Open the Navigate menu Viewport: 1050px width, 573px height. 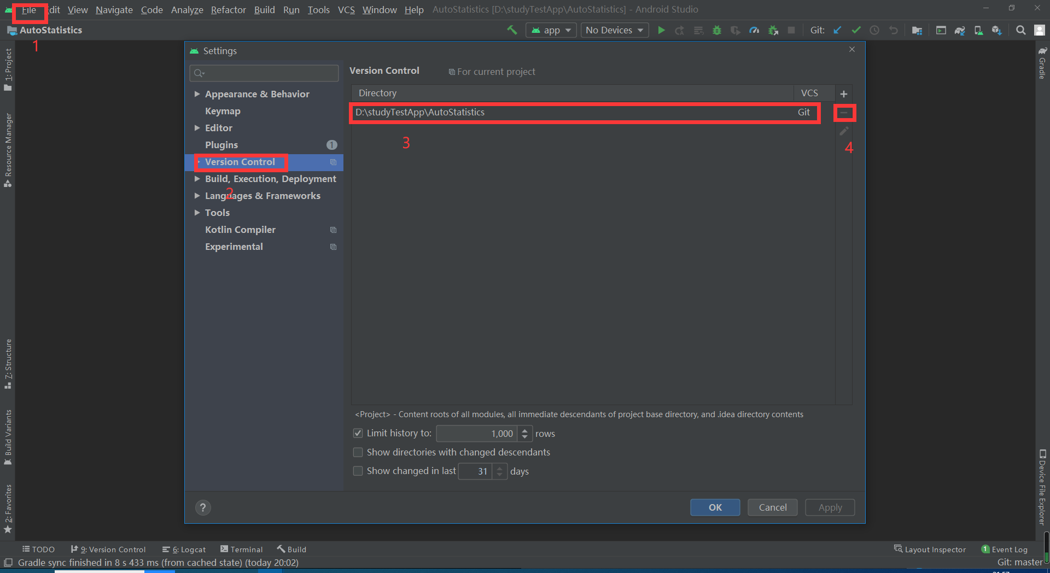(x=114, y=10)
